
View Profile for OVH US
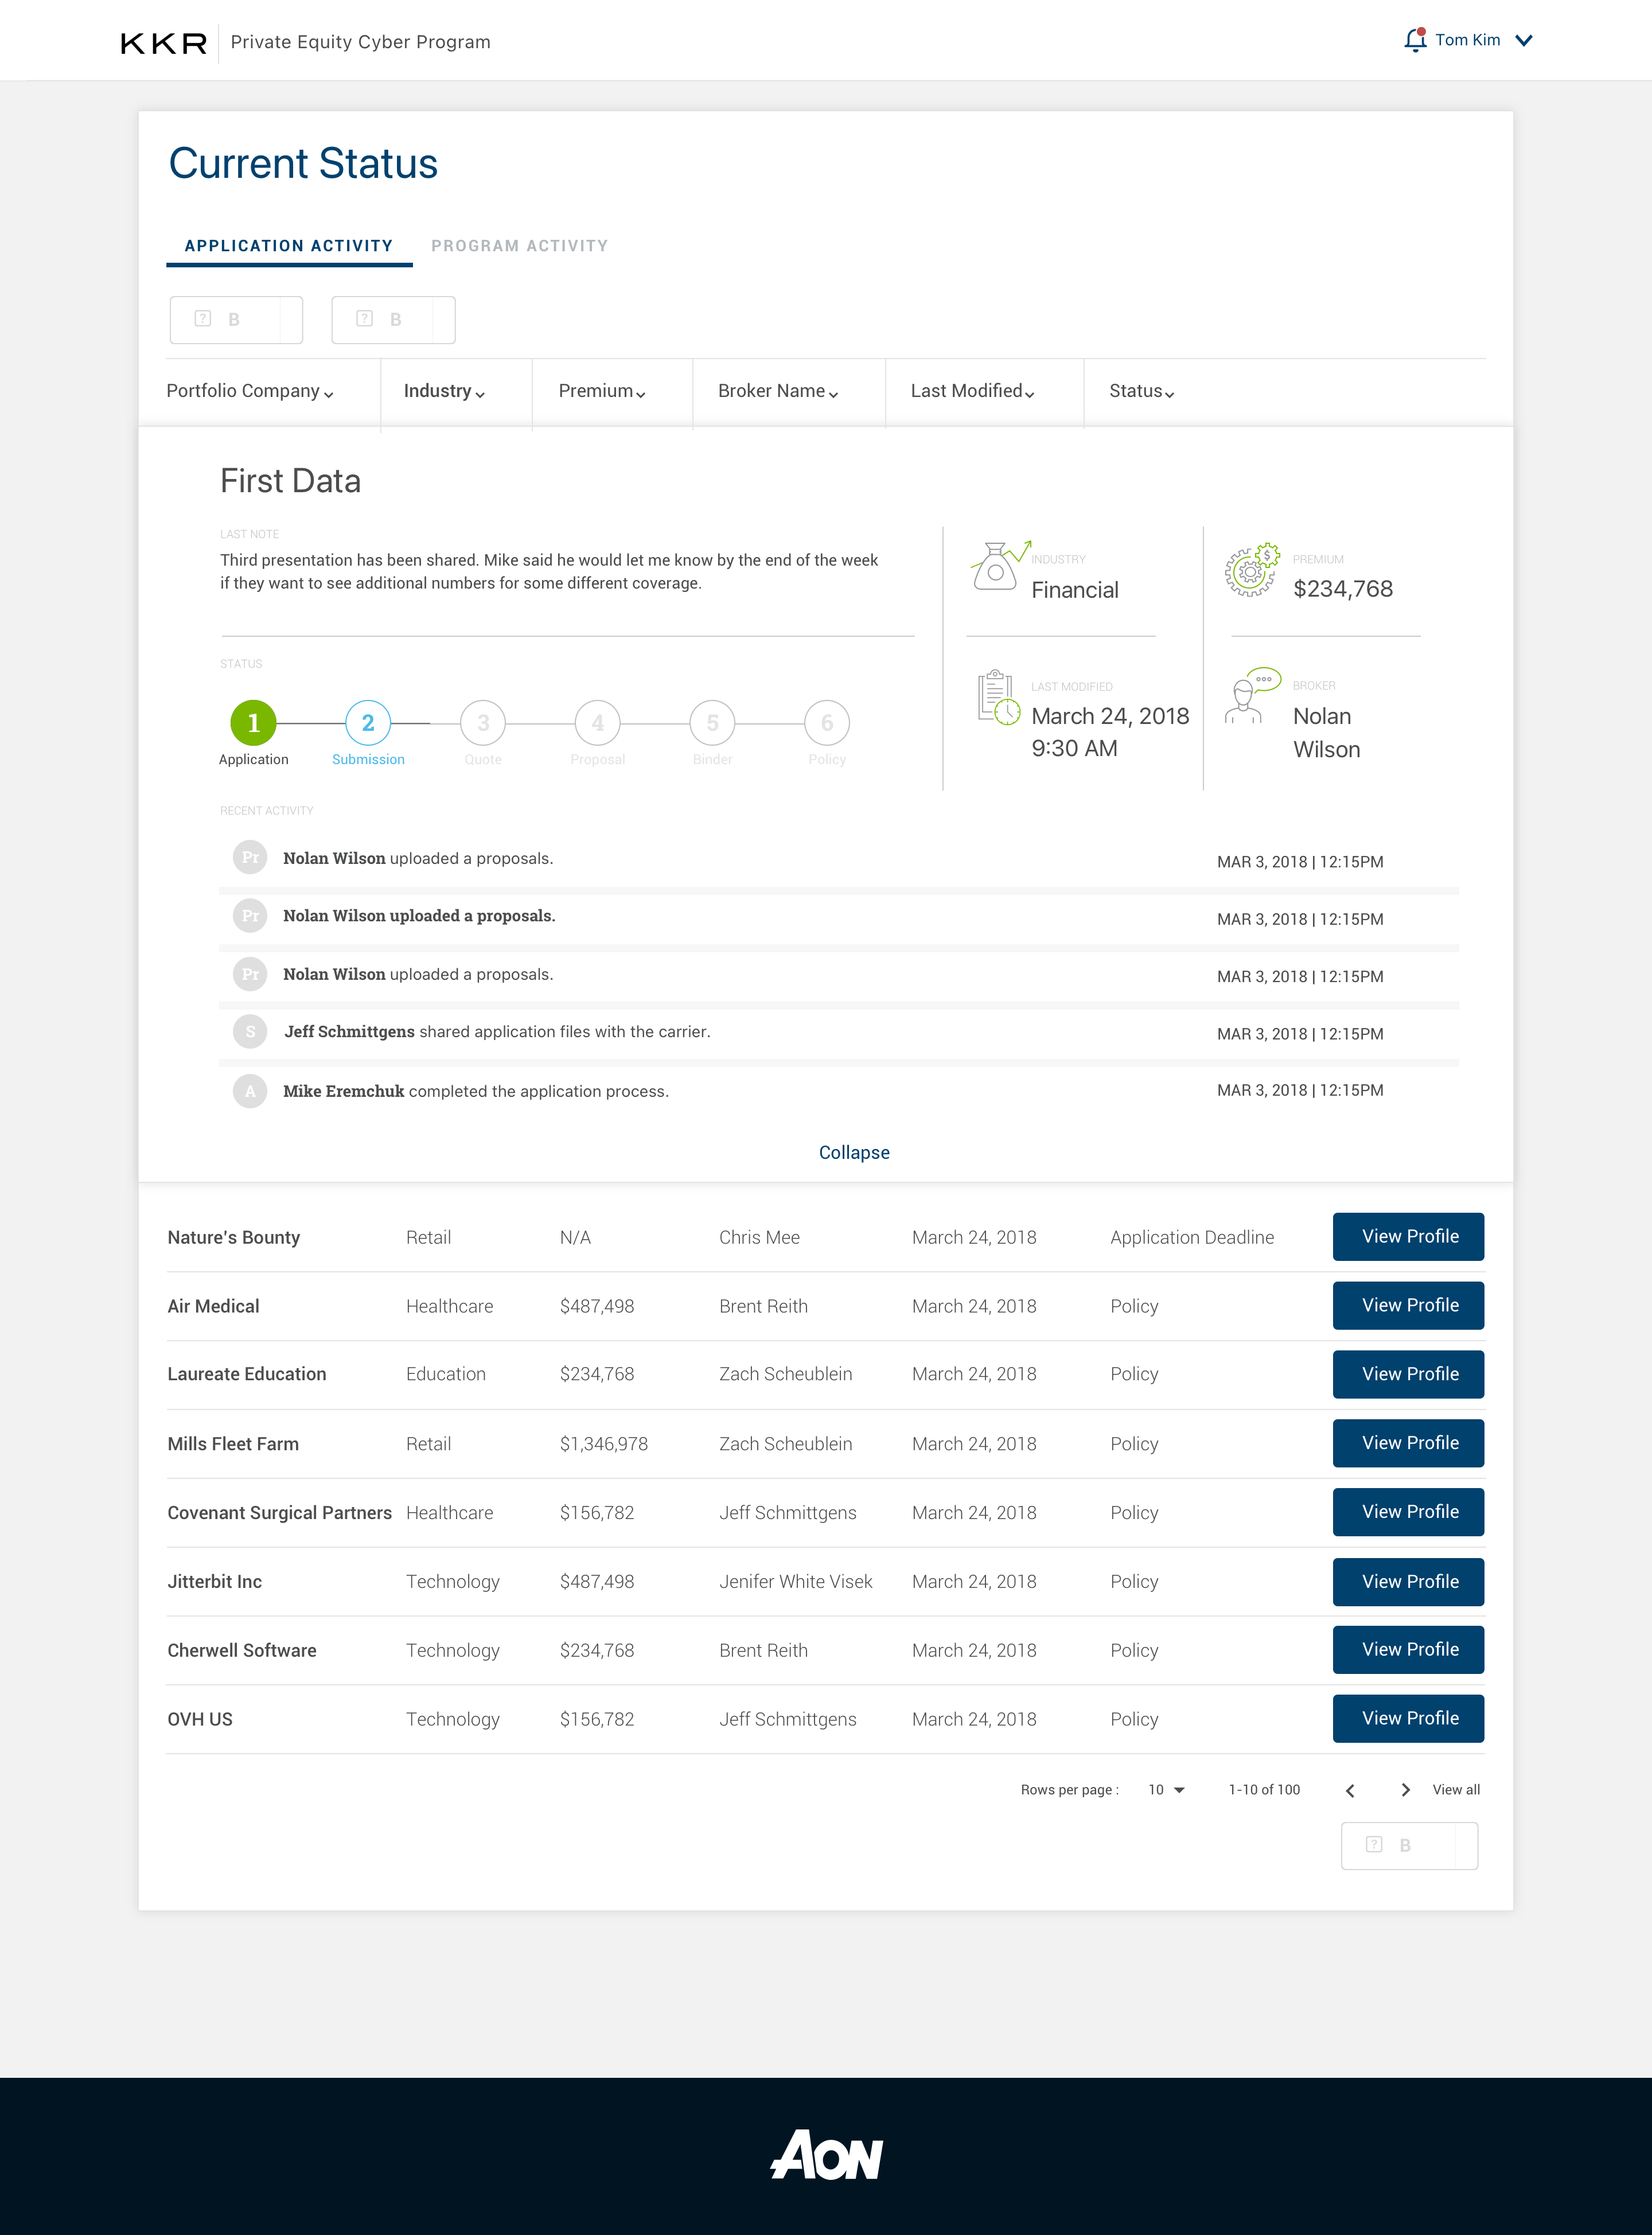point(1408,1719)
